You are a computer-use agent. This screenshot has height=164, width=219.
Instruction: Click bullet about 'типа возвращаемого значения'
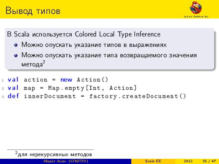(x=109, y=59)
